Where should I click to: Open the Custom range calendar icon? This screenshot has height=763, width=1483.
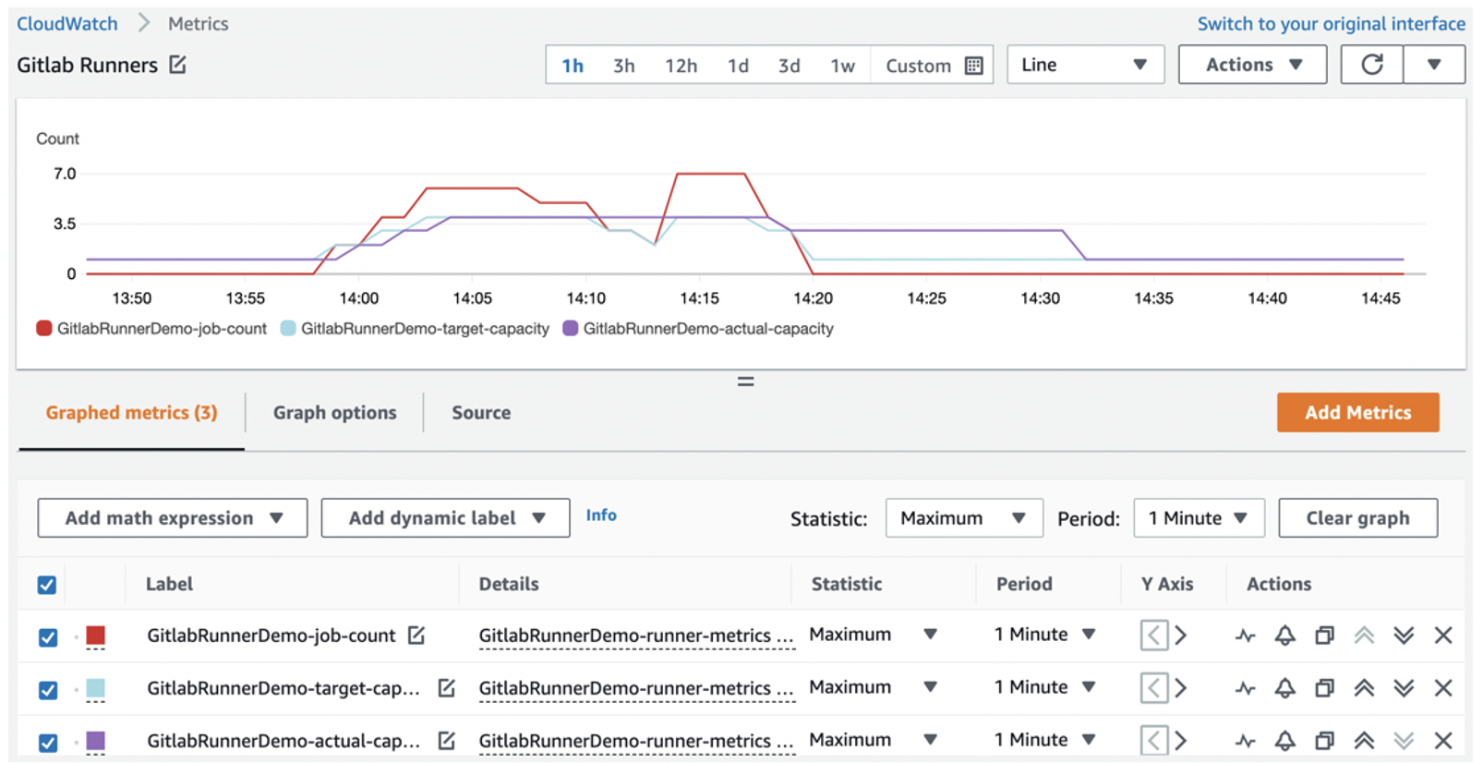(974, 66)
